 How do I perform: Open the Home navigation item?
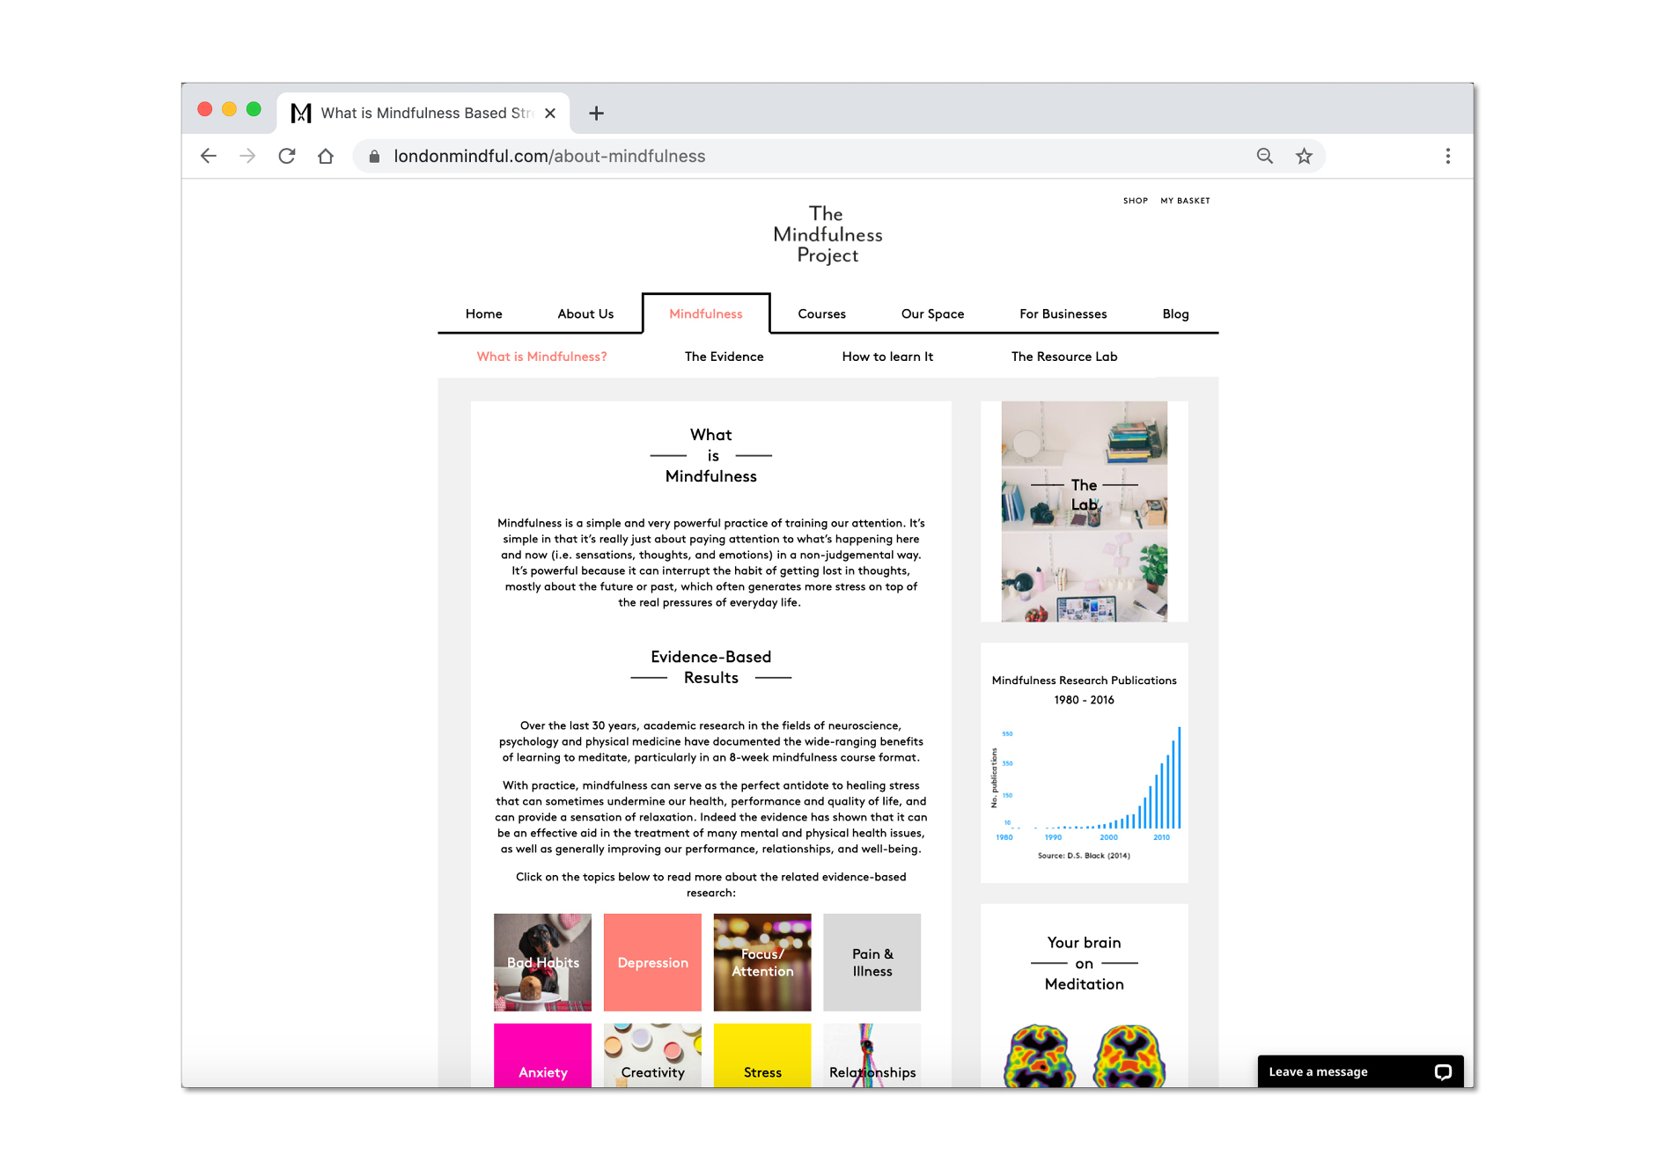pyautogui.click(x=484, y=313)
